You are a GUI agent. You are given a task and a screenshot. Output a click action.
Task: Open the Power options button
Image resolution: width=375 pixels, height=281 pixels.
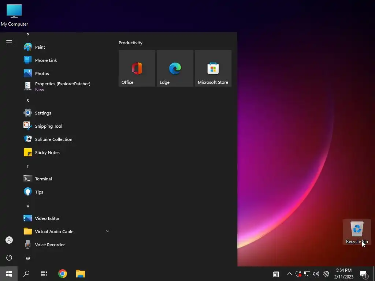point(9,258)
